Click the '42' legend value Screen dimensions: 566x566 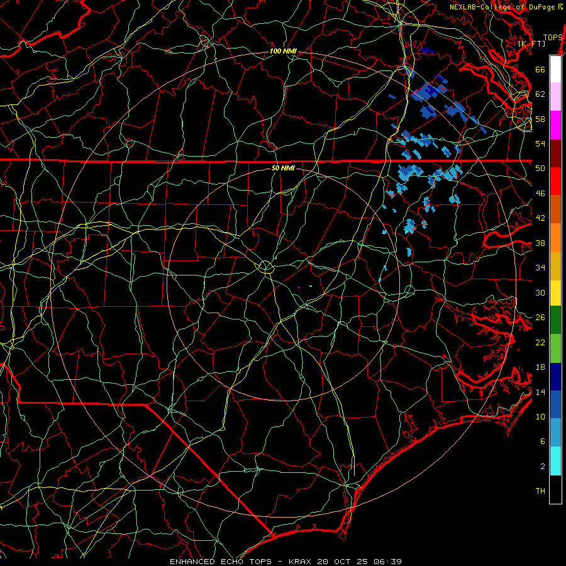(x=540, y=218)
